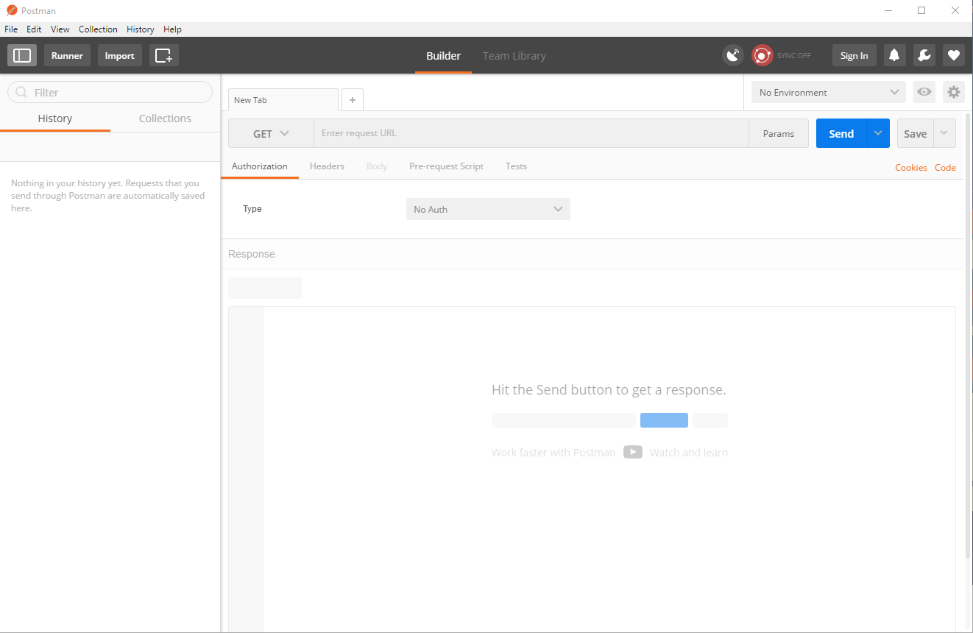
Task: Click the Watch and learn link
Action: point(689,453)
